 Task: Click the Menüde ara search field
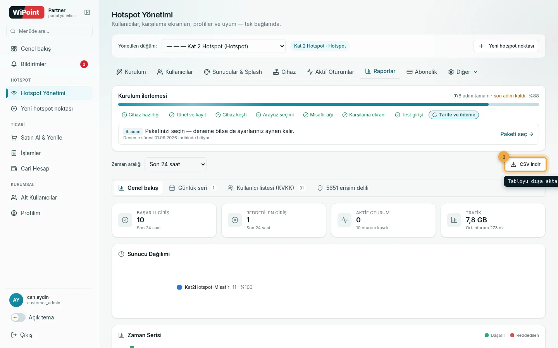point(49,31)
